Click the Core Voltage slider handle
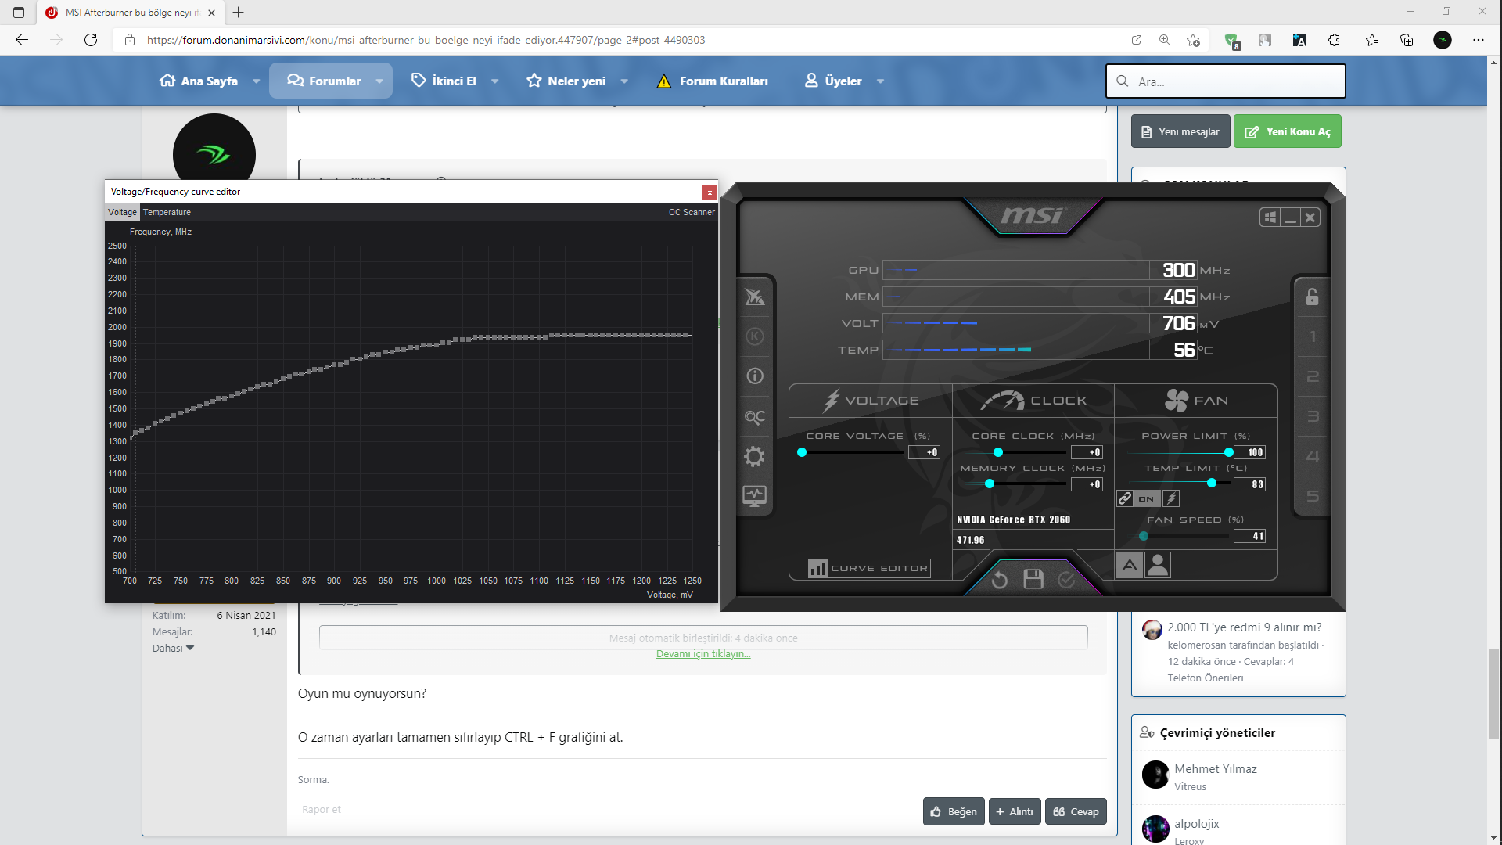1502x845 pixels. tap(802, 452)
